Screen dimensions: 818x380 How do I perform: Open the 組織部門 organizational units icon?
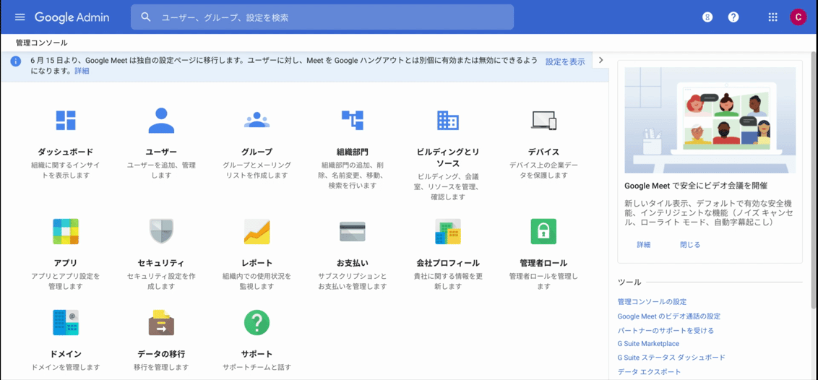click(352, 121)
